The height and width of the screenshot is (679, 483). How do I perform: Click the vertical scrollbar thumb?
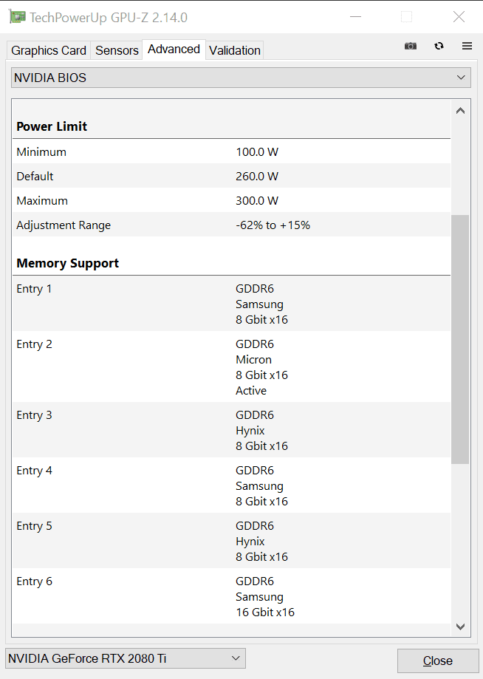(460, 340)
